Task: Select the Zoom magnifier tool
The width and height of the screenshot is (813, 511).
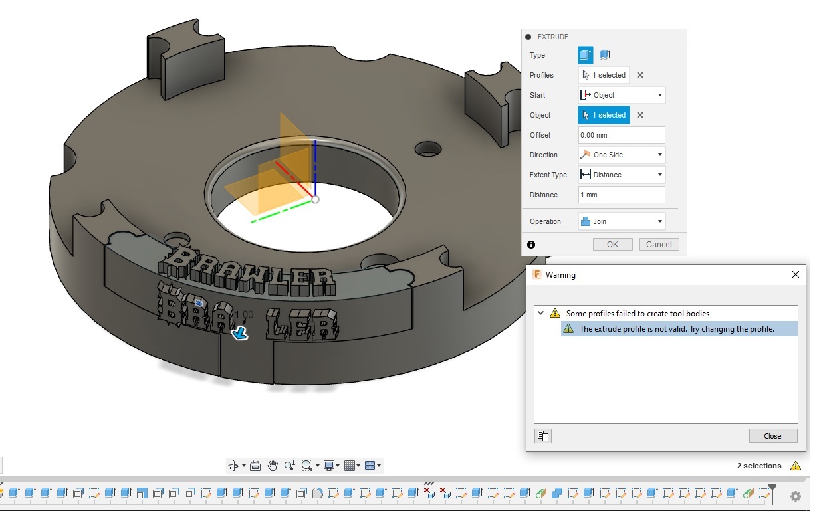Action: click(x=290, y=466)
